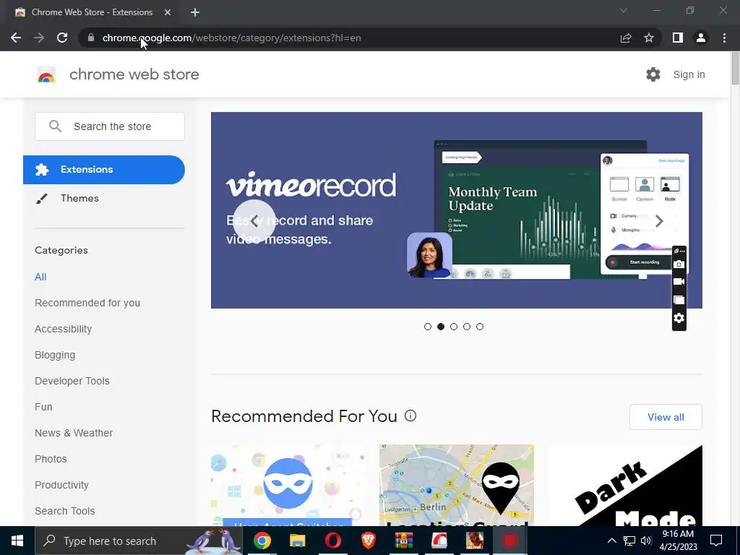This screenshot has width=740, height=555.
Task: Click the View all button
Action: (x=666, y=417)
